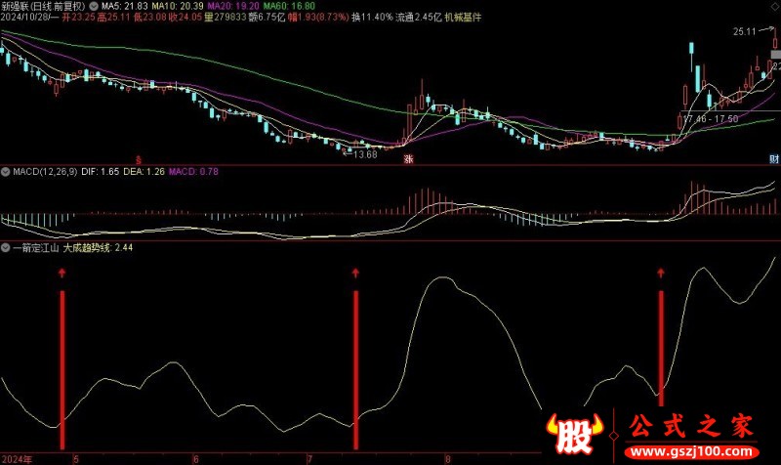Click the volume value 量279833
Viewport: 781px width, 465px height.
[226, 18]
